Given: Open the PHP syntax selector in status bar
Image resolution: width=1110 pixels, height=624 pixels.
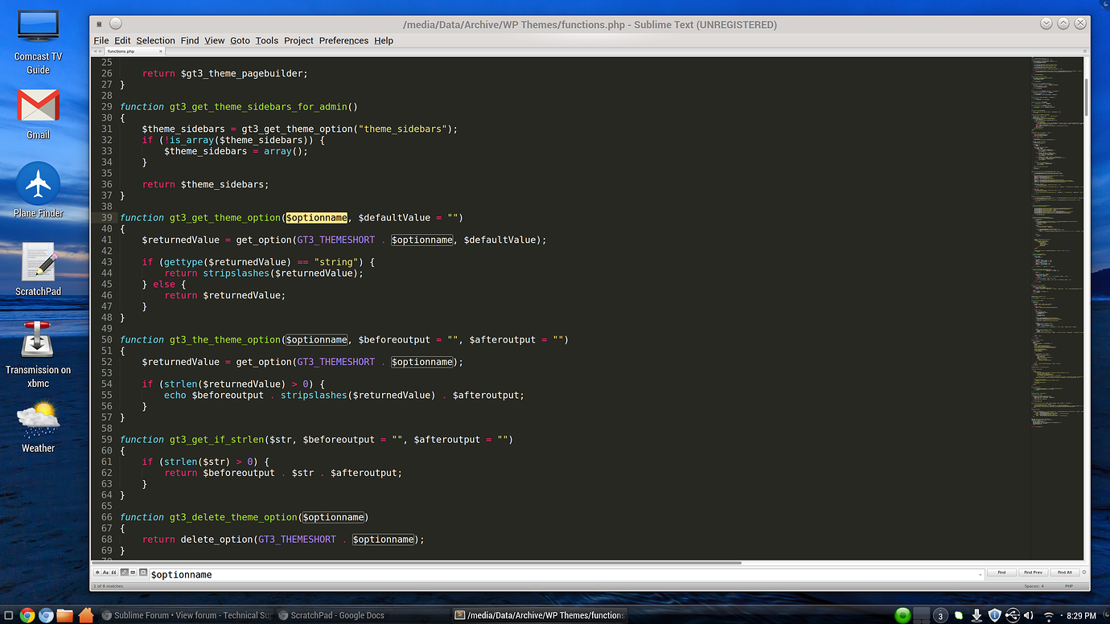Looking at the screenshot, I should pyautogui.click(x=1069, y=586).
